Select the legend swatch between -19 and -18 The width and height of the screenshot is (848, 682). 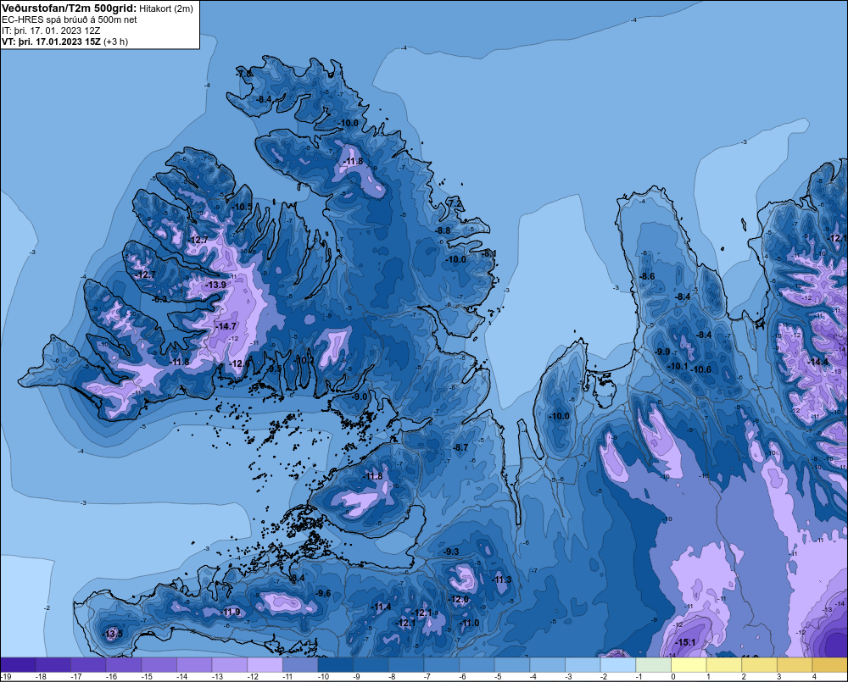[18, 664]
